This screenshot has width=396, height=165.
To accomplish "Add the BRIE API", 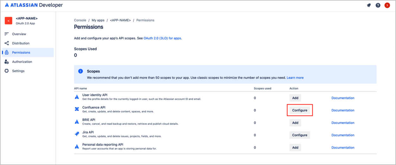I will [x=295, y=123].
